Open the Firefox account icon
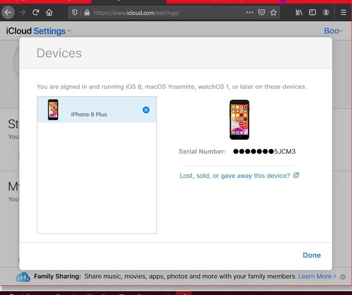Screen dimensions: 352x295 point(326,12)
